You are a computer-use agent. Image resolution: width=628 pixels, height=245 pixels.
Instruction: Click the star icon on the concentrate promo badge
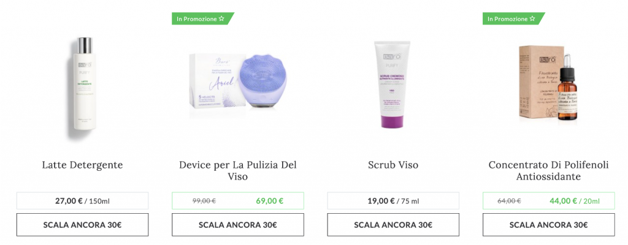[x=532, y=18]
